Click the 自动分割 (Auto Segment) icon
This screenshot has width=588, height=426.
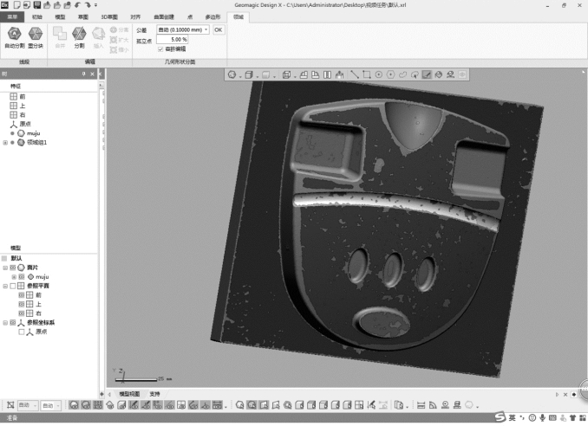pyautogui.click(x=14, y=34)
